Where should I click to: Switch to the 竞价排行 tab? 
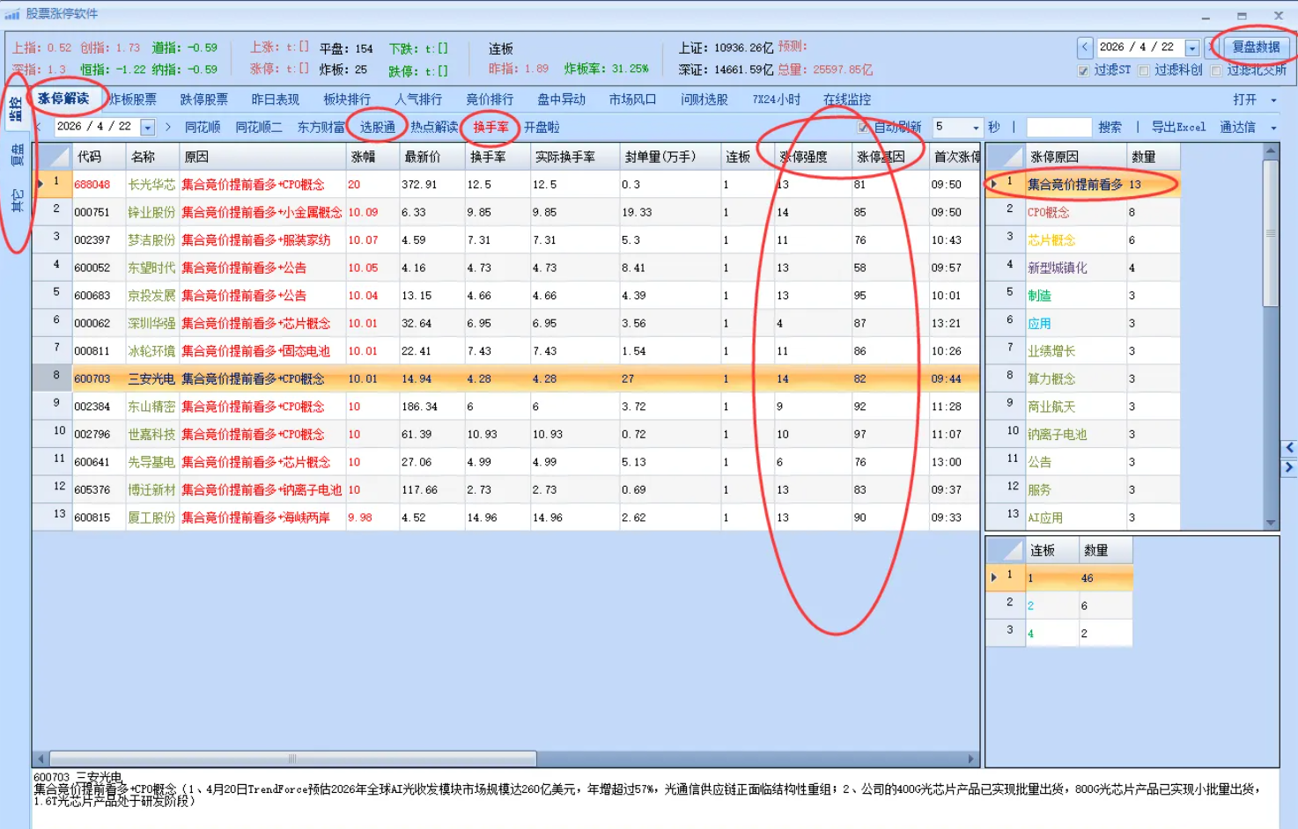[488, 99]
